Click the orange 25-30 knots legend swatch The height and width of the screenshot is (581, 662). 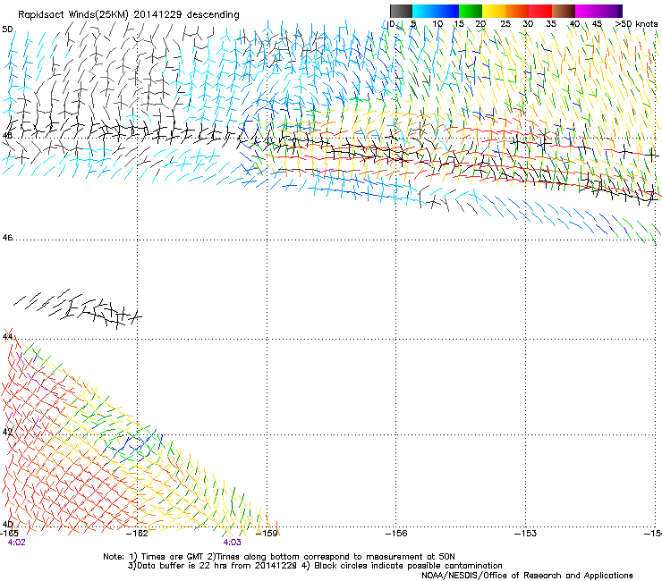coord(517,11)
